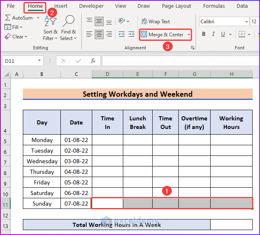The image size is (260, 235).
Task: Toggle Italic formatting
Action: (x=213, y=34)
